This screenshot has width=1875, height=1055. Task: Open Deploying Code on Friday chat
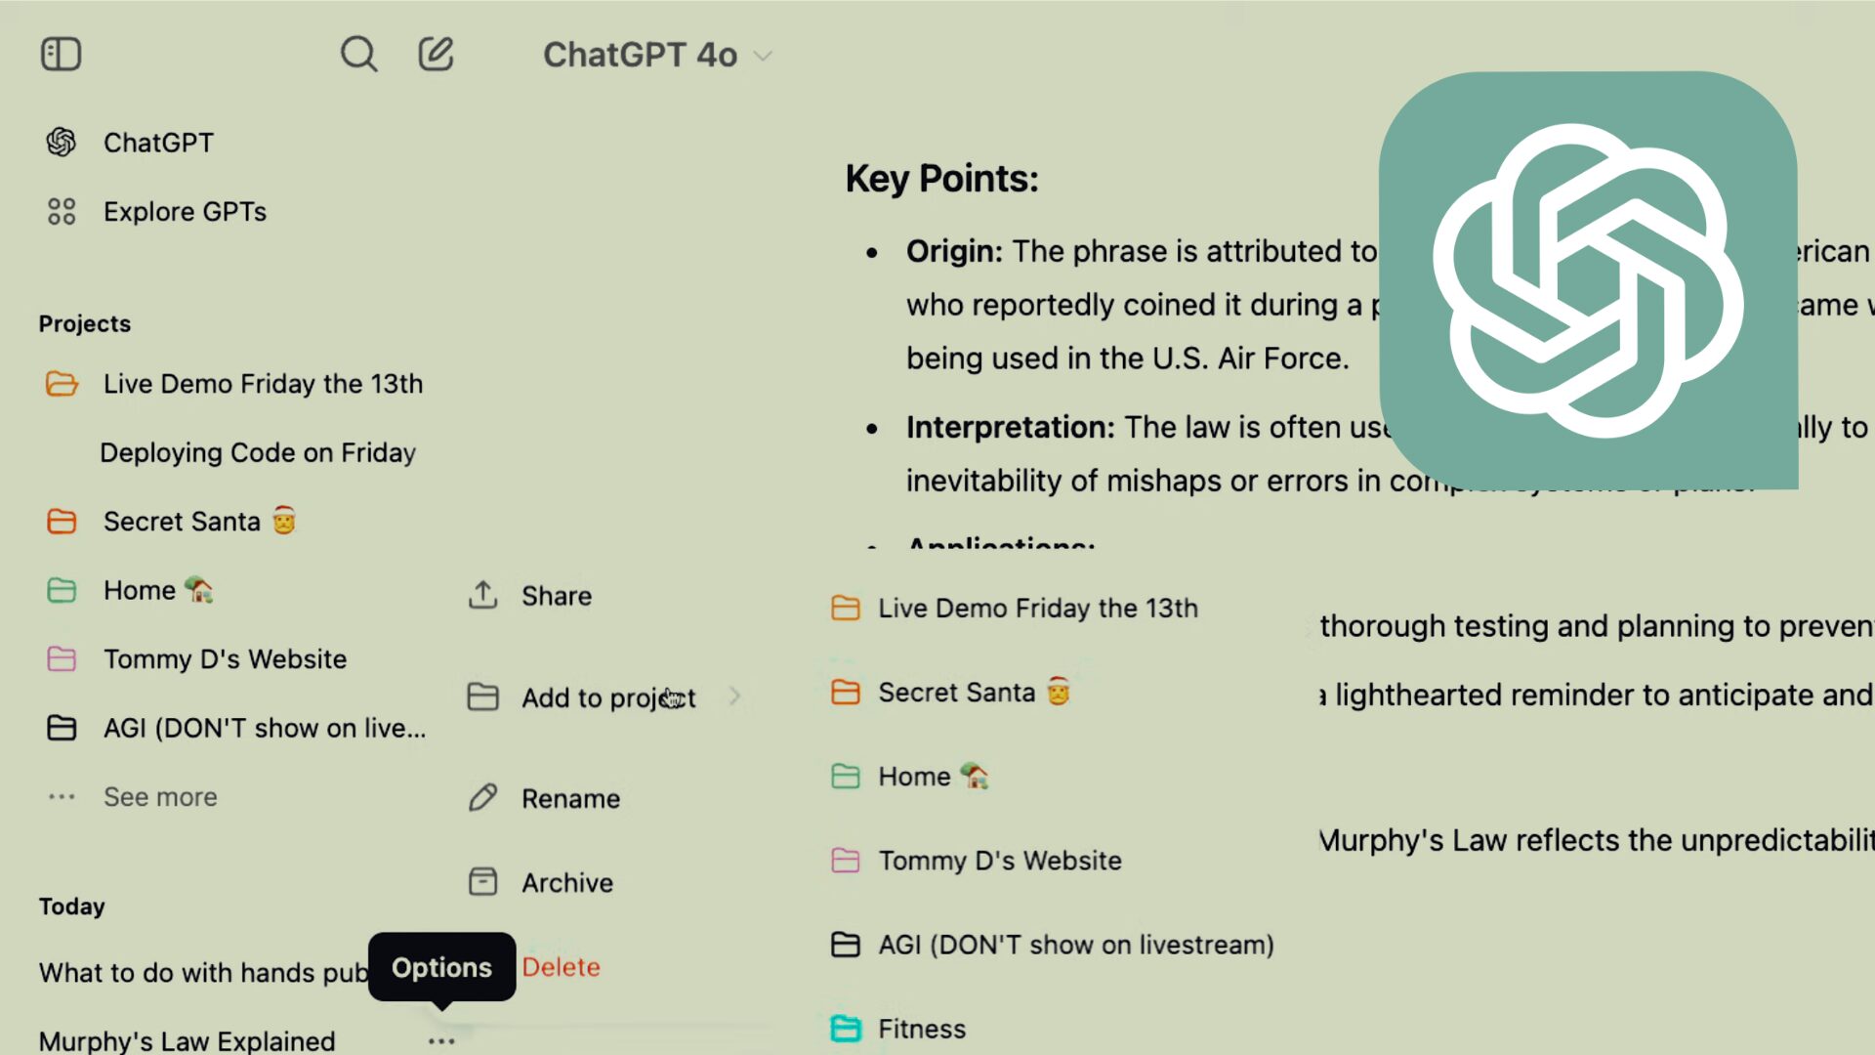coord(258,453)
